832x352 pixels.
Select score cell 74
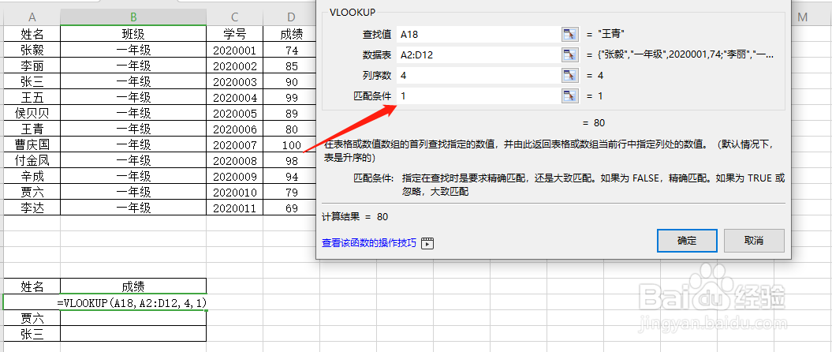pyautogui.click(x=291, y=51)
